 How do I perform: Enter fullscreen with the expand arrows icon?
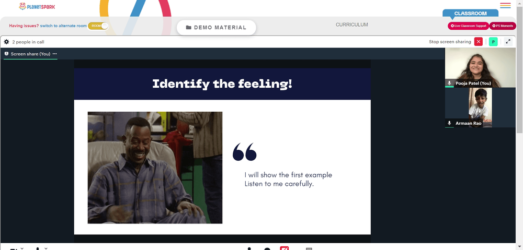point(508,42)
